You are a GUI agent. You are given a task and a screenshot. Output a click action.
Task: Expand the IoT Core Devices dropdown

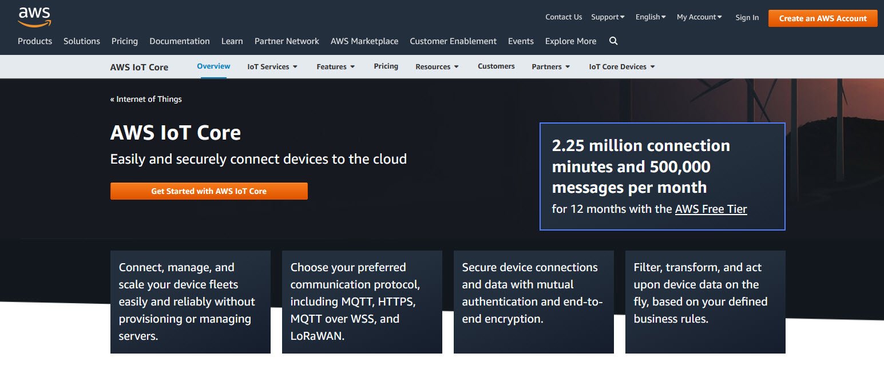[x=622, y=67]
